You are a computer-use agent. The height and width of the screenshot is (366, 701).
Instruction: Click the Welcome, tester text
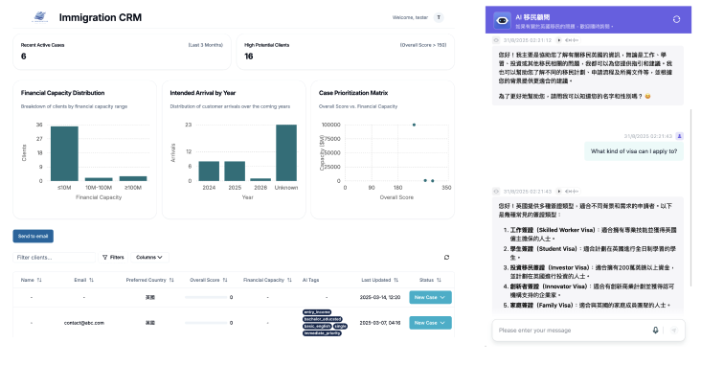point(410,17)
